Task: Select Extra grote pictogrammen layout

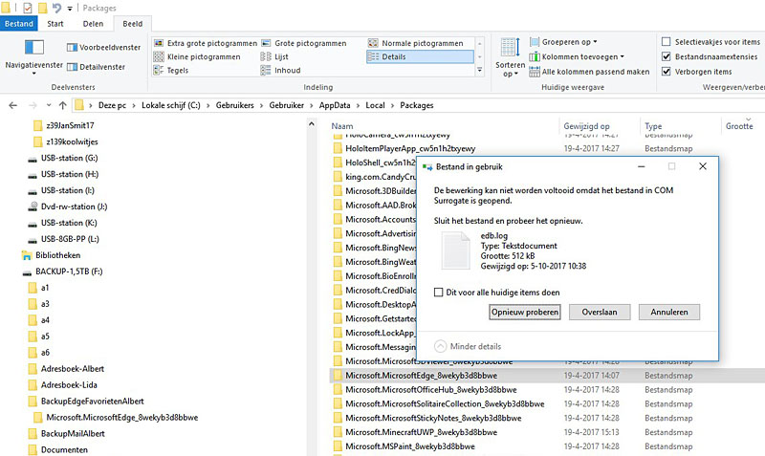Action: point(205,43)
